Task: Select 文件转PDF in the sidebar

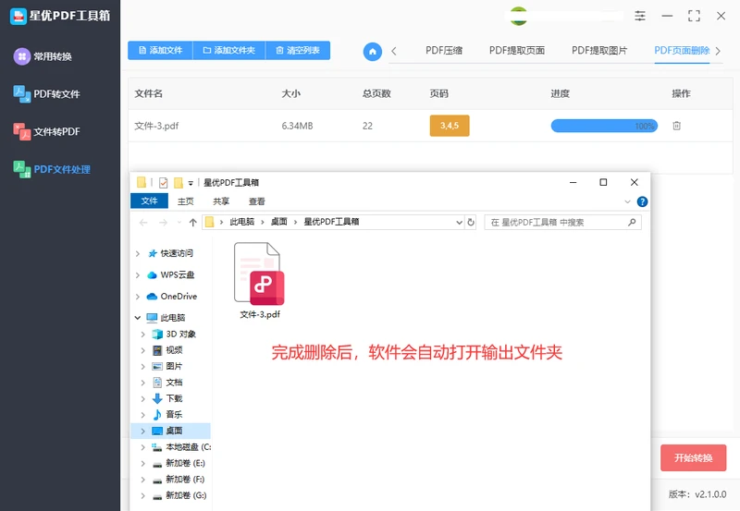Action: tap(46, 131)
